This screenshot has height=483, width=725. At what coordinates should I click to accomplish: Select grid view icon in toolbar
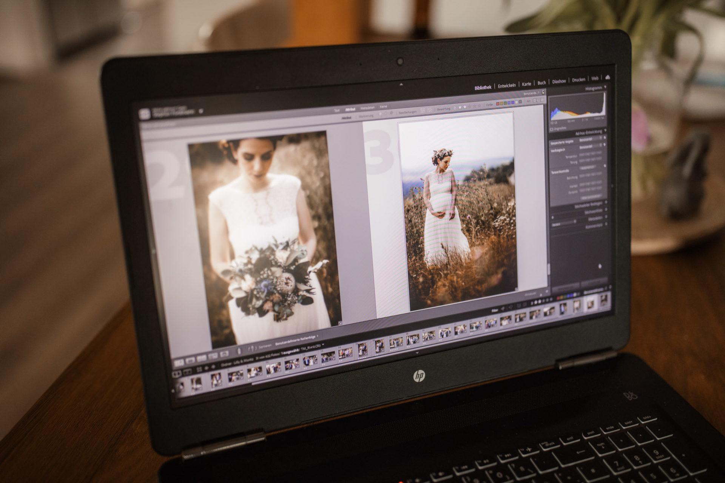click(x=179, y=363)
